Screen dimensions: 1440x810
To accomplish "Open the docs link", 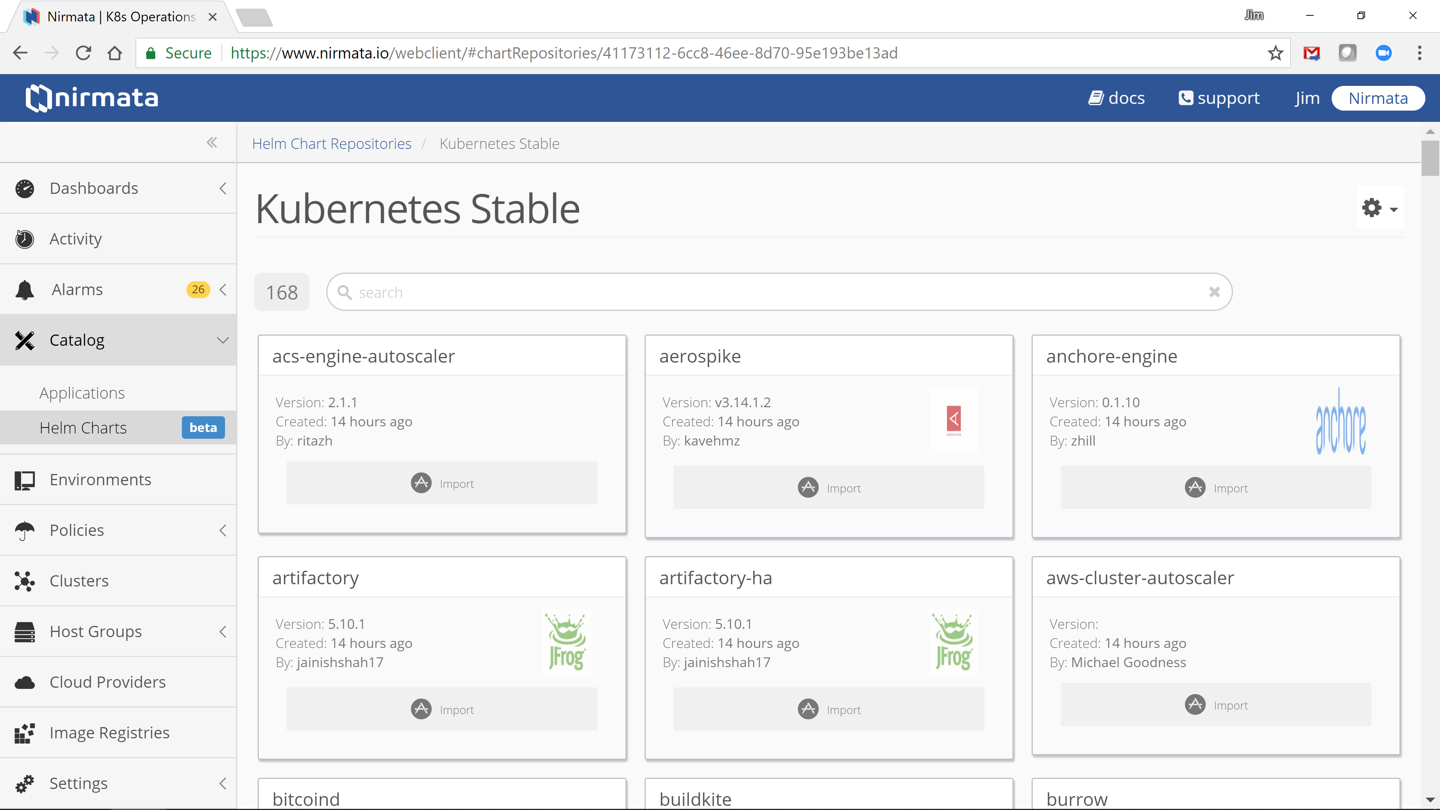I will pyautogui.click(x=1116, y=98).
